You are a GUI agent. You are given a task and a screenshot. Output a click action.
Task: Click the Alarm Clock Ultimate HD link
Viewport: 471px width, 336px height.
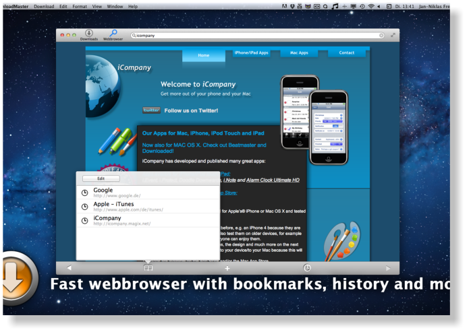[273, 180]
